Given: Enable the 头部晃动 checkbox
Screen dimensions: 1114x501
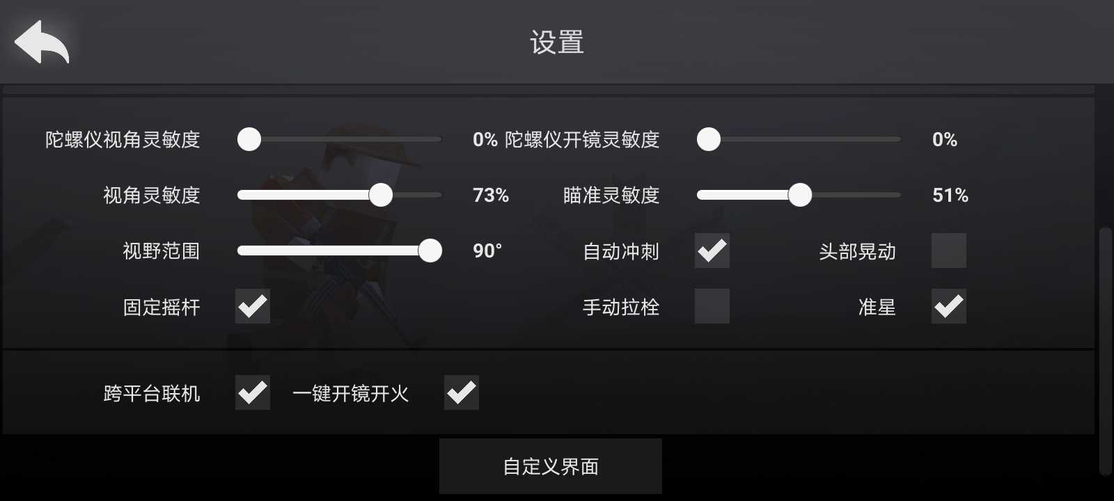Looking at the screenshot, I should click(x=949, y=250).
